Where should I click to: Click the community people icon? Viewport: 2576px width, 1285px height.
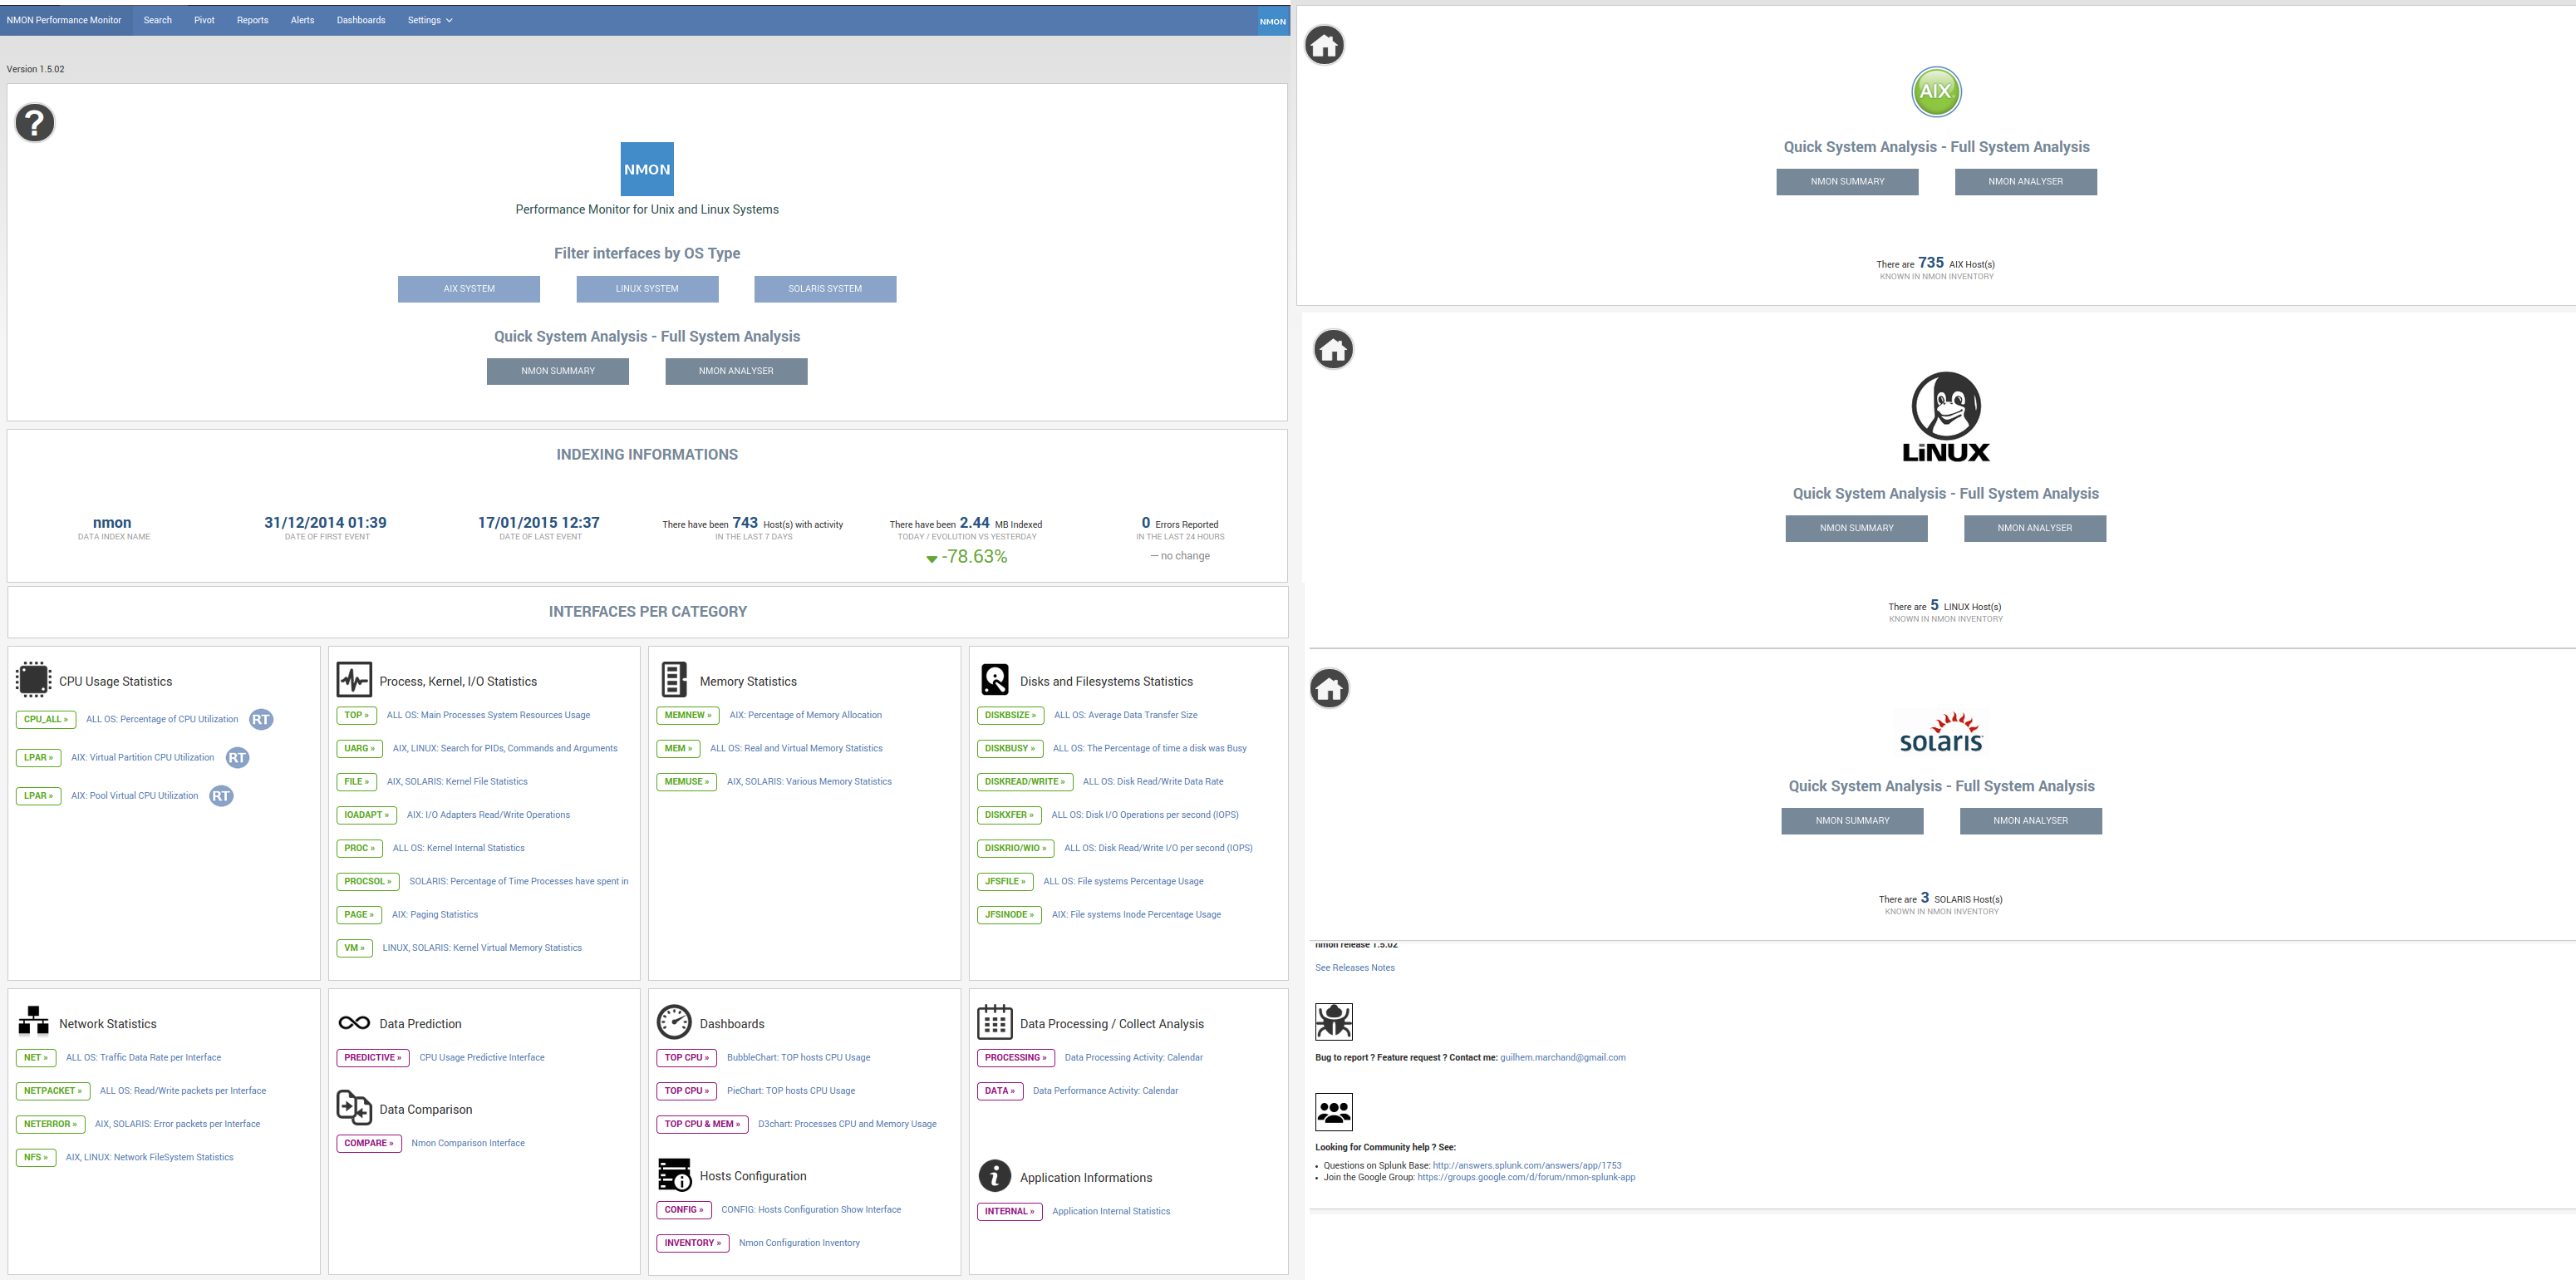point(1333,1111)
